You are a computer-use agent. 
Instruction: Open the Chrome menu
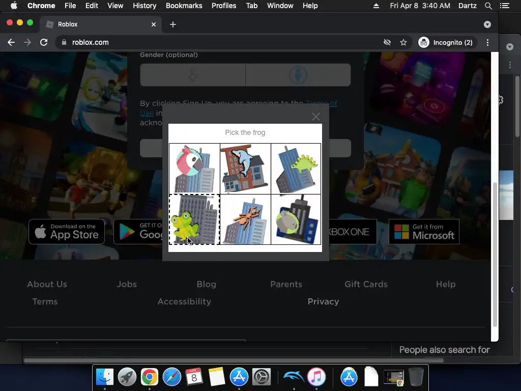coord(41,6)
